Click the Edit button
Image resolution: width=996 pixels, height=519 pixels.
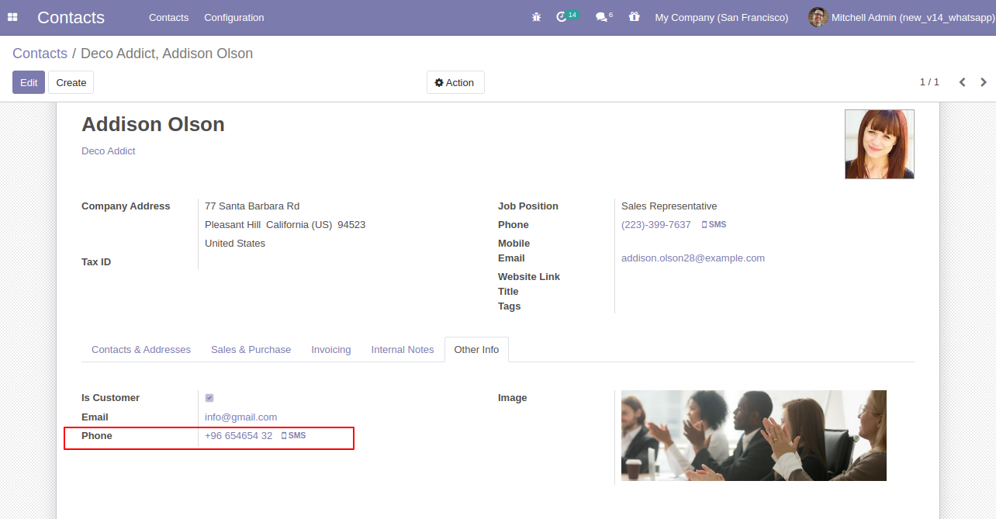[29, 82]
